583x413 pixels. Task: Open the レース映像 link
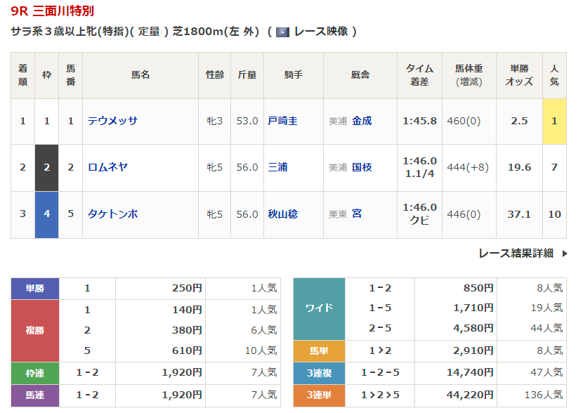[320, 32]
